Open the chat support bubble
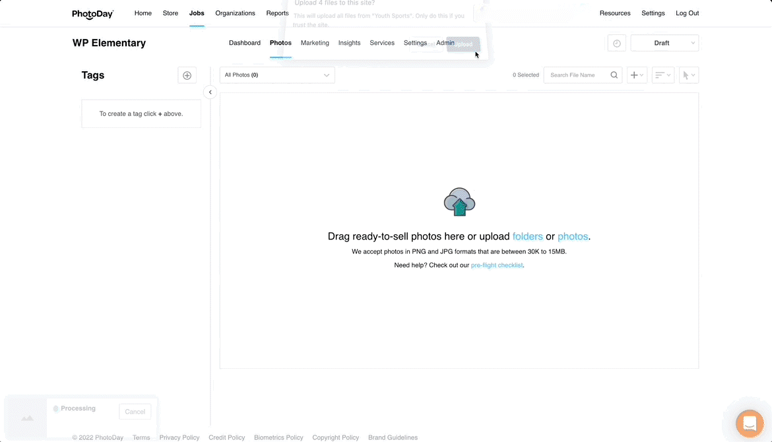This screenshot has width=772, height=442. tap(749, 423)
